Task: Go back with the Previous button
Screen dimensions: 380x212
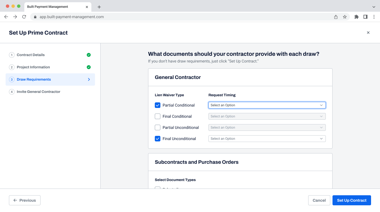Action: 25,200
